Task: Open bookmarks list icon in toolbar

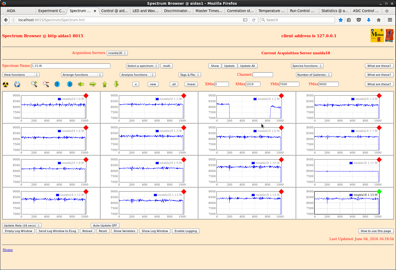Action: tap(349, 20)
